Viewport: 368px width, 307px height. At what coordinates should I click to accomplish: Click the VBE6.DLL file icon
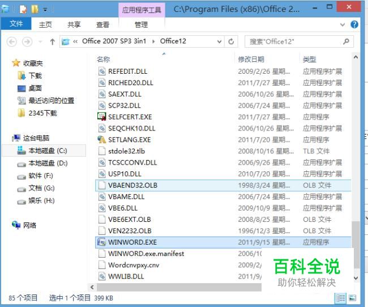point(101,208)
